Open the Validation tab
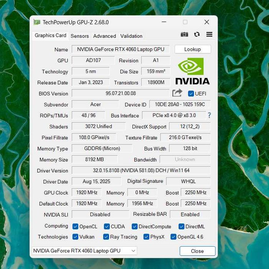The height and width of the screenshot is (269, 269). (x=131, y=36)
